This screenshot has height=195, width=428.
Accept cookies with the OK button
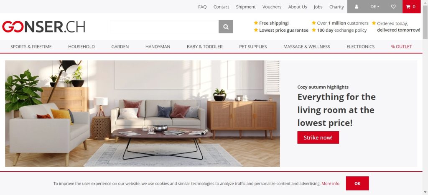357,183
